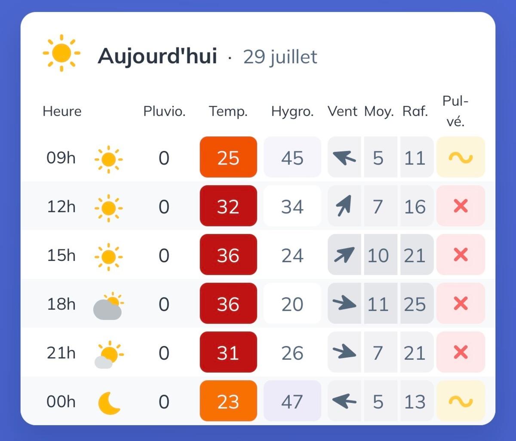The image size is (516, 441).
Task: Click the Aujourd'hui title
Action: pyautogui.click(x=157, y=56)
